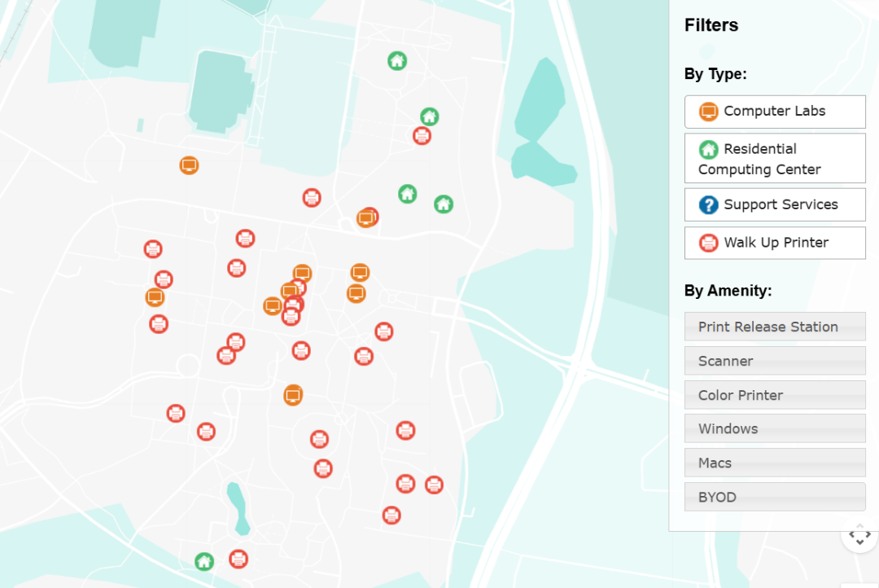
Task: Click the easternmost red printer marker
Action: point(434,485)
